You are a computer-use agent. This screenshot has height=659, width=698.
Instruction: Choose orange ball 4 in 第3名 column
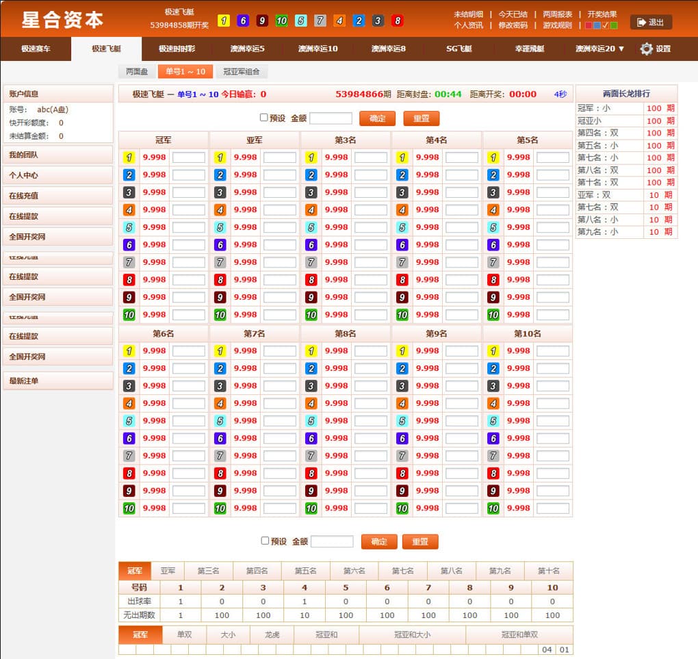coord(311,209)
